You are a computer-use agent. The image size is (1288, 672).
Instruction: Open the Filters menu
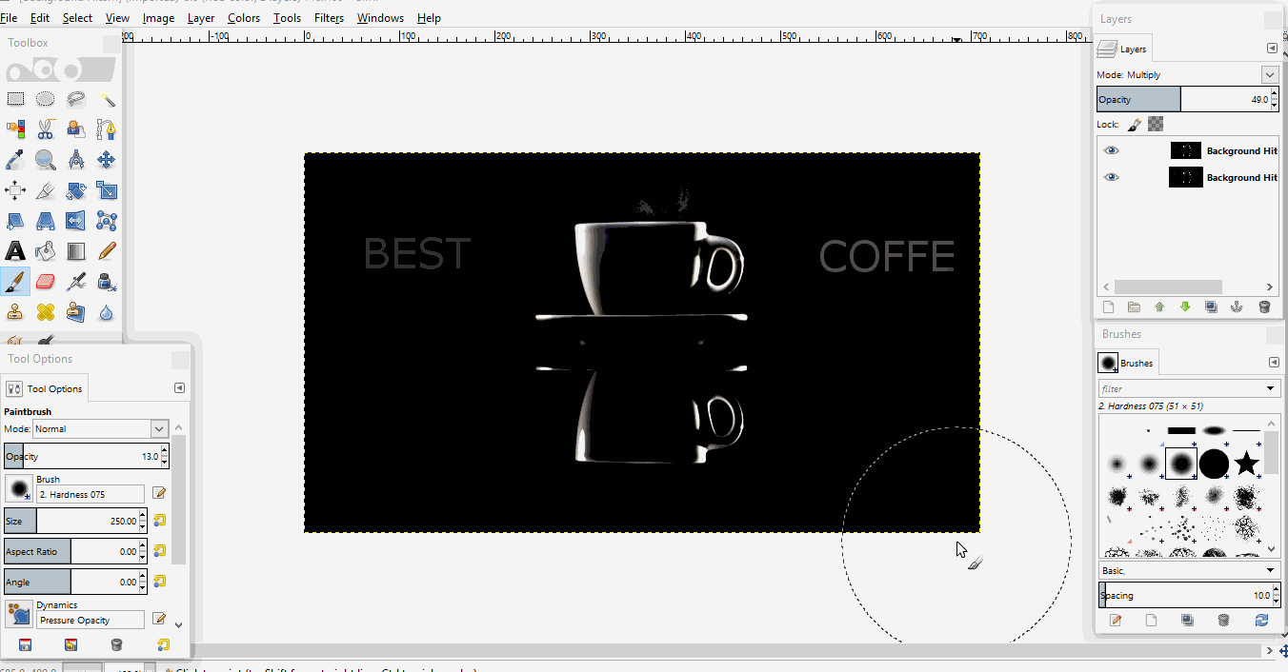click(329, 18)
